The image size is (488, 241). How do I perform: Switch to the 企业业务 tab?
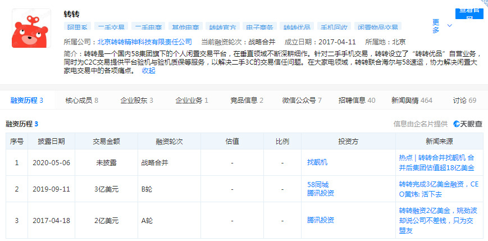(191, 100)
